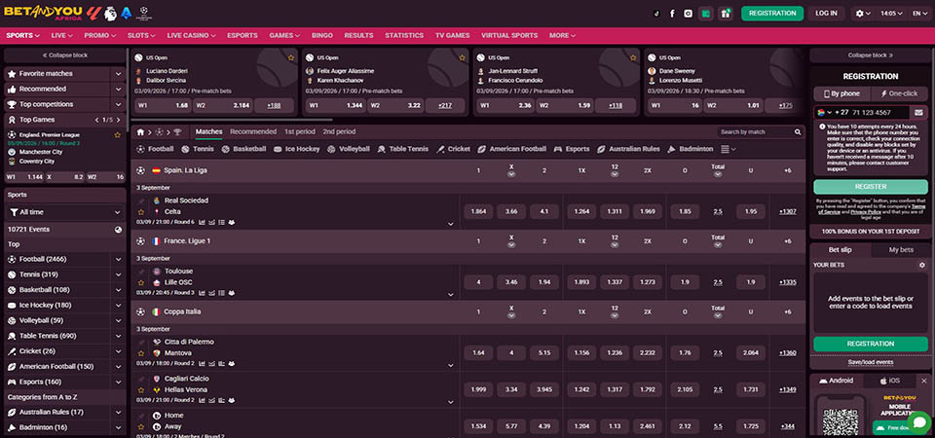Open the TikTok social link in header
Image resolution: width=935 pixels, height=438 pixels.
tap(656, 13)
